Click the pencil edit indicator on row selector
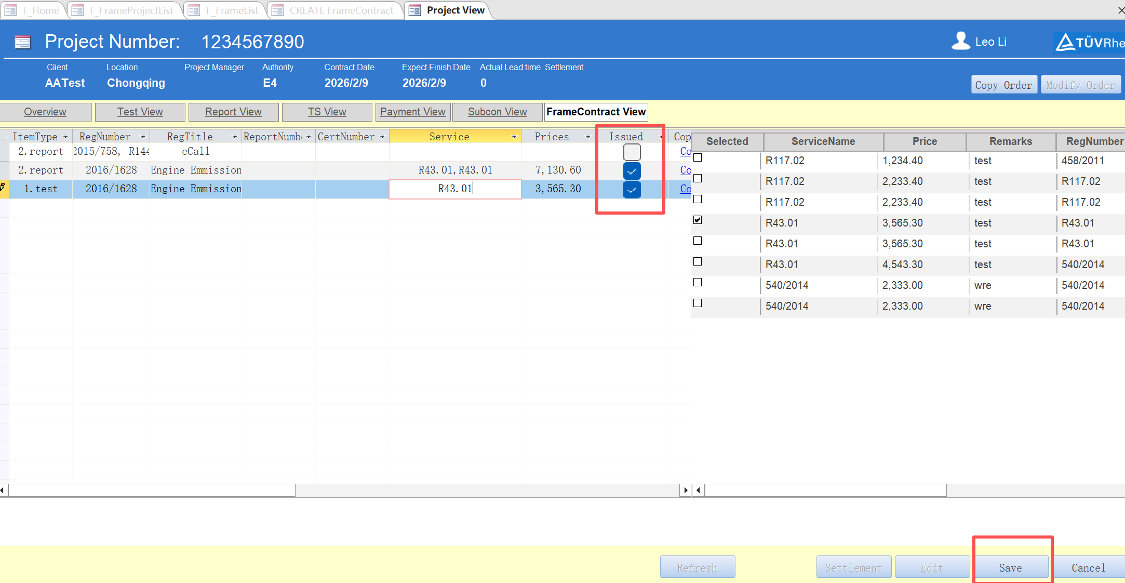The width and height of the screenshot is (1125, 583). click(3, 188)
